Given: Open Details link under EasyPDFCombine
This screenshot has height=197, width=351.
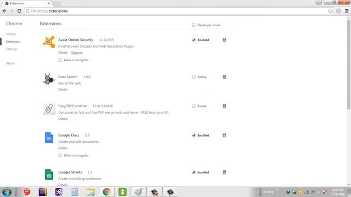Looking at the screenshot, I should click(x=63, y=119).
